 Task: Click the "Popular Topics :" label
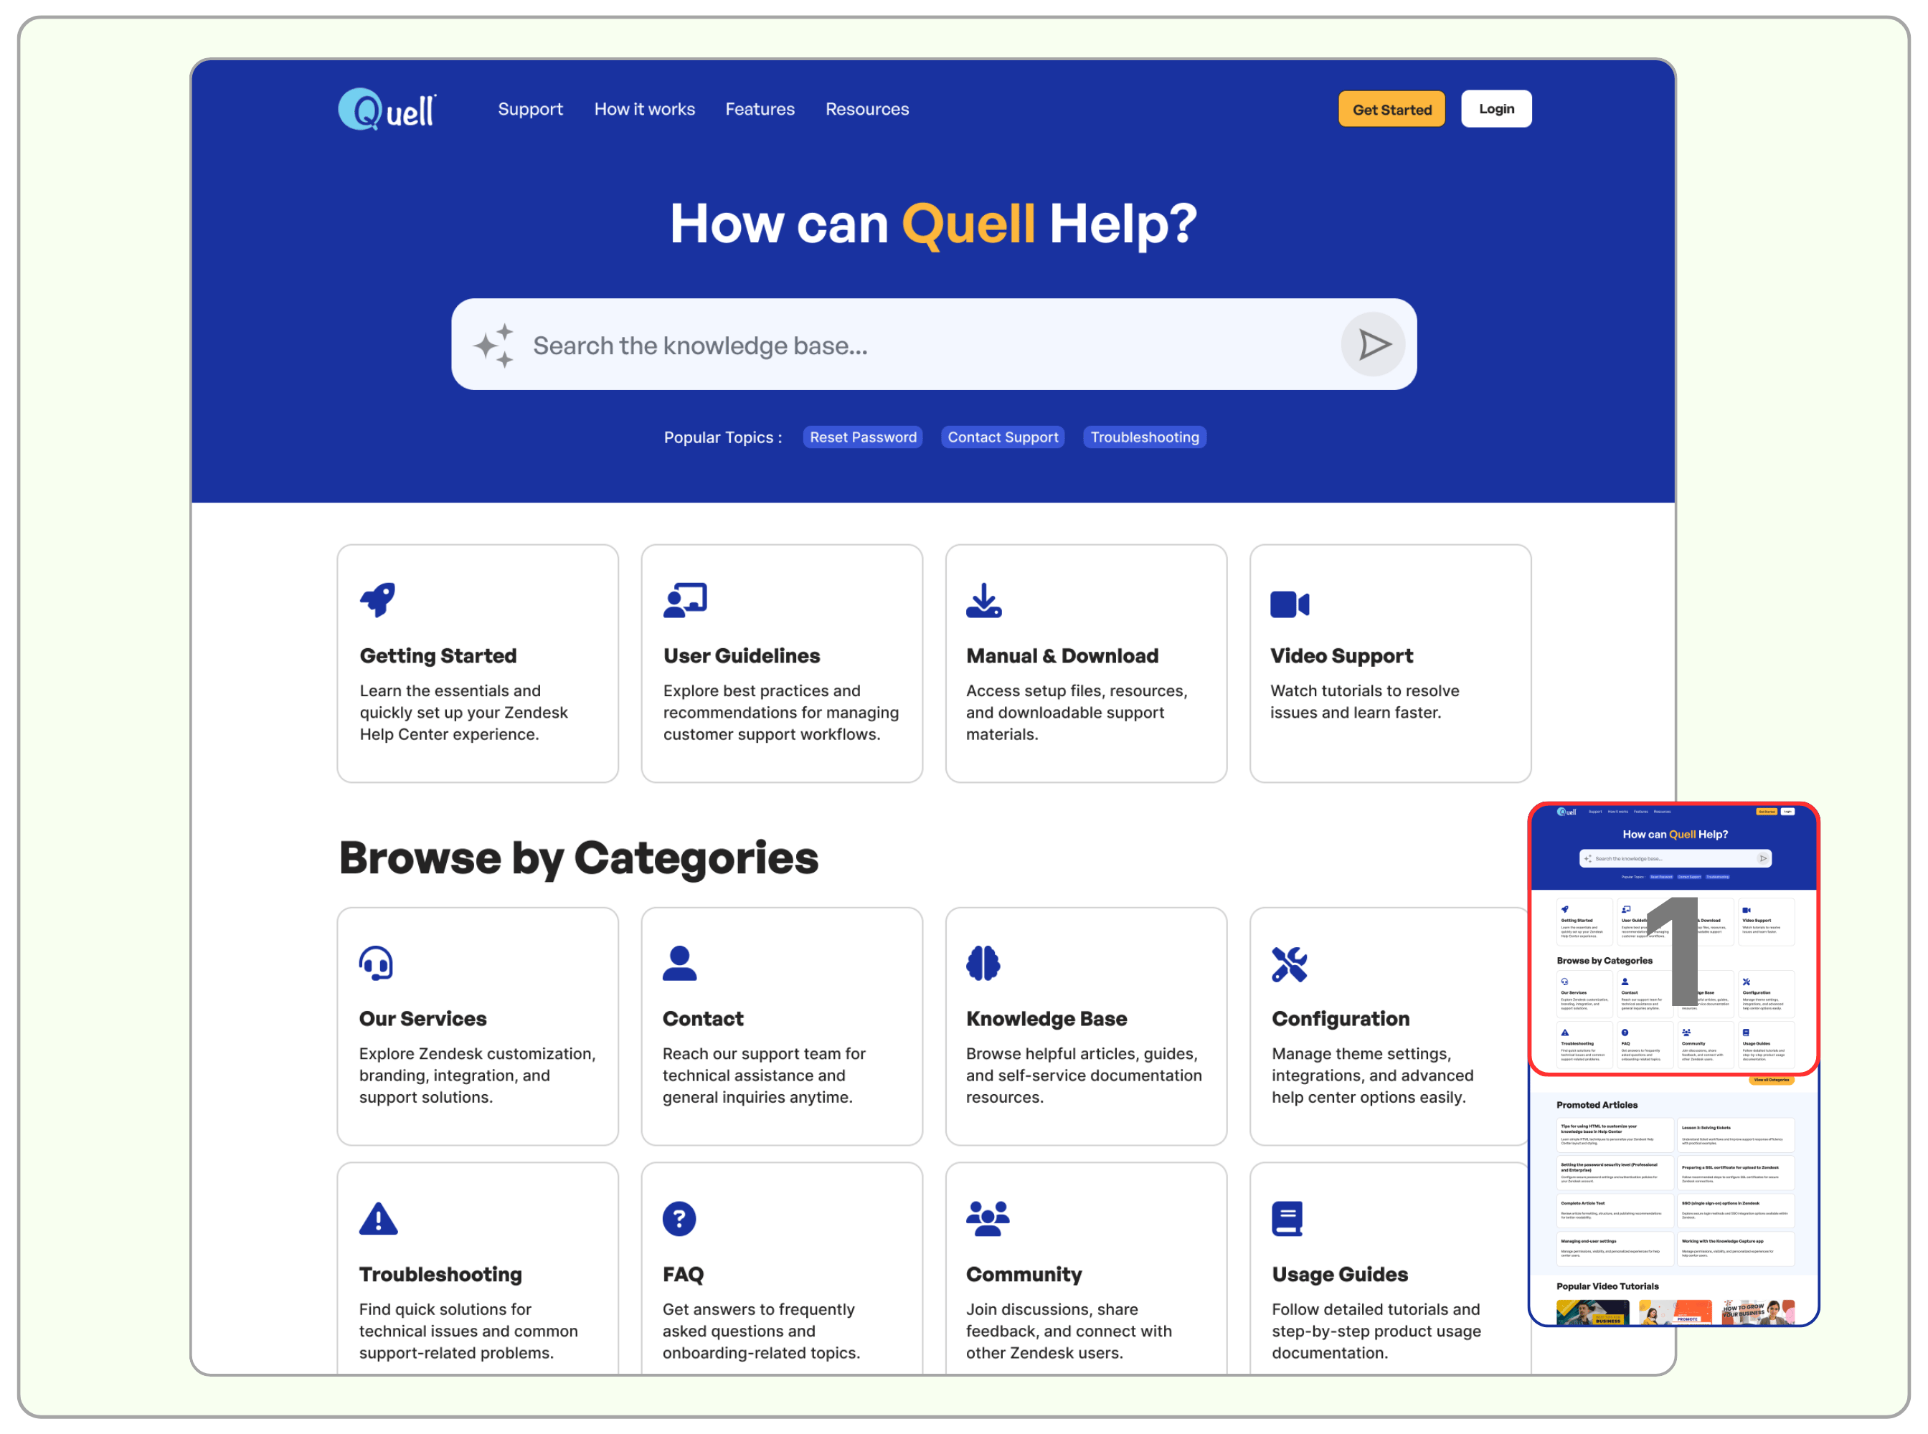[x=722, y=437]
